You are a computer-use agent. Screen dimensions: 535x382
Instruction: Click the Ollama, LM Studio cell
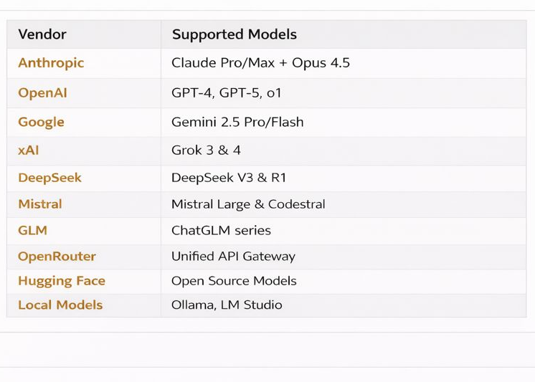[227, 305]
